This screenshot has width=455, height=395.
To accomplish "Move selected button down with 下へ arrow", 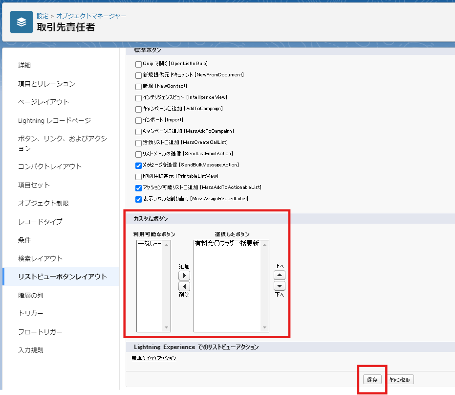I will pyautogui.click(x=280, y=286).
